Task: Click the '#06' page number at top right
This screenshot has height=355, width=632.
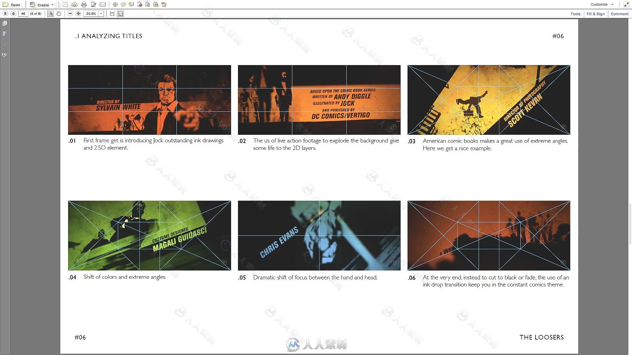Action: click(558, 36)
